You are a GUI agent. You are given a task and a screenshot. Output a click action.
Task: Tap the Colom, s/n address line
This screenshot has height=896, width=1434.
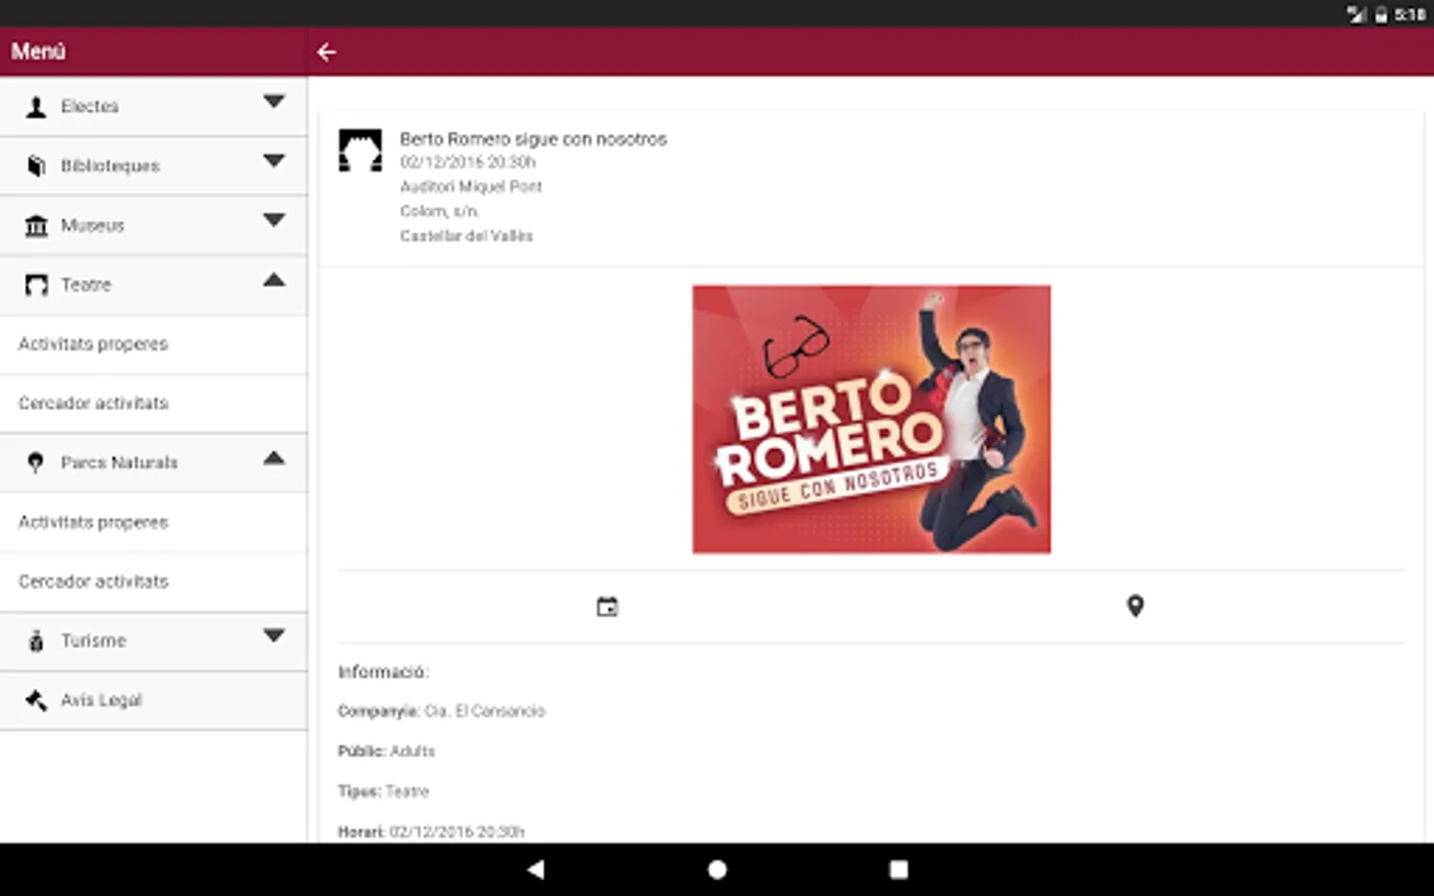click(439, 211)
